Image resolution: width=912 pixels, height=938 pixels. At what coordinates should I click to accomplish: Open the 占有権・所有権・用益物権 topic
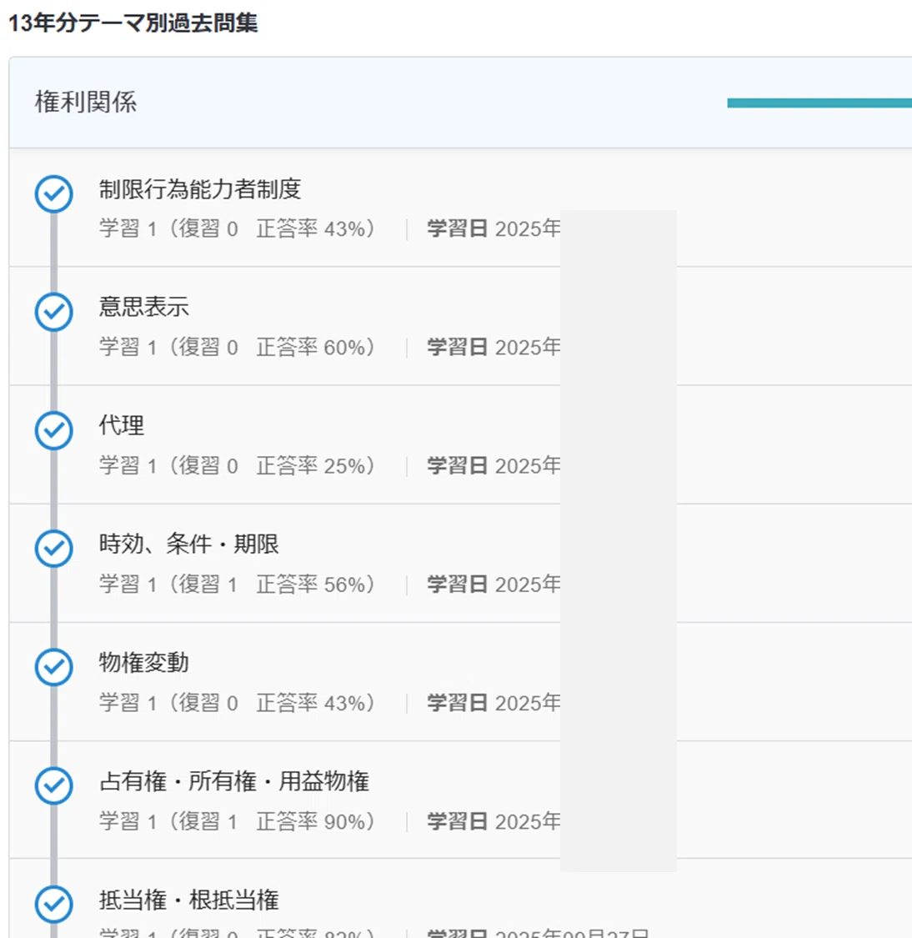[x=233, y=781]
